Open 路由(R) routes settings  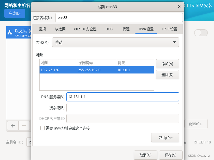165,138
